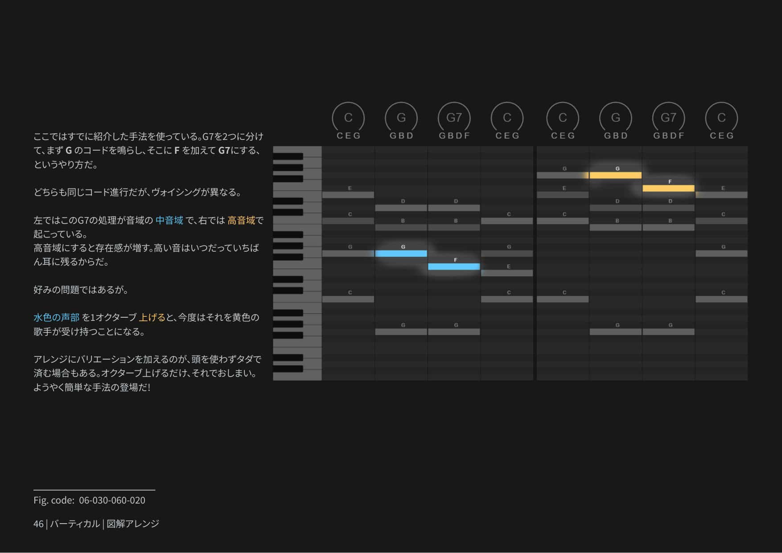Click the 'G B D' label under left G chord
This screenshot has height=553, width=782.
pyautogui.click(x=402, y=135)
